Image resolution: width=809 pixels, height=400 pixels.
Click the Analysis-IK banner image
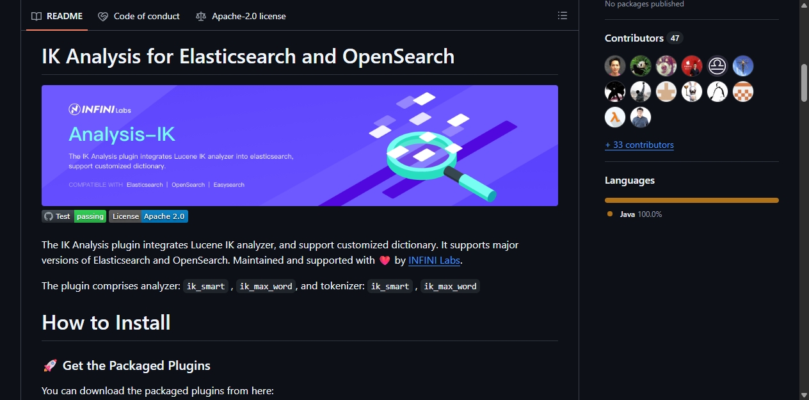pyautogui.click(x=300, y=145)
